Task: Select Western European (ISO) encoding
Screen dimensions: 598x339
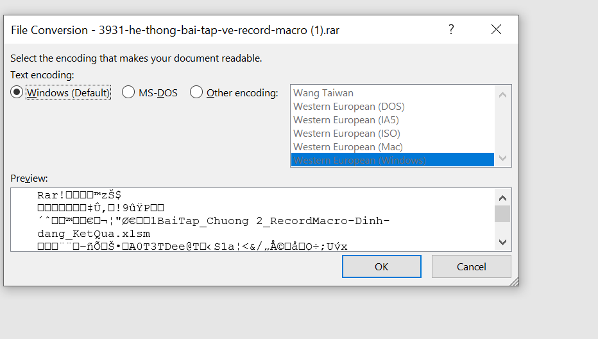Action: [x=346, y=134]
